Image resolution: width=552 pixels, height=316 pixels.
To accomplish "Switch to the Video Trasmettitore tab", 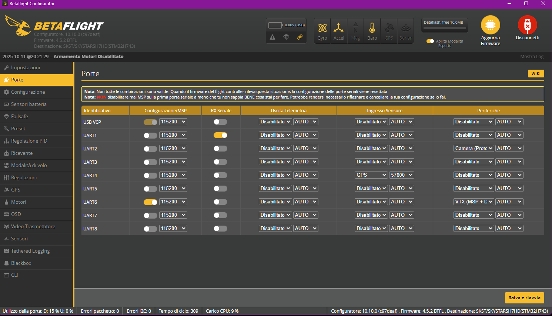I will coord(33,226).
